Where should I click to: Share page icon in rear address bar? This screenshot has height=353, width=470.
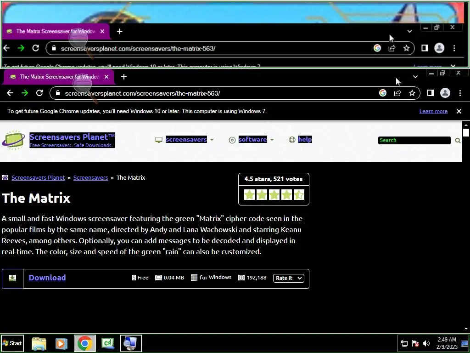click(392, 48)
